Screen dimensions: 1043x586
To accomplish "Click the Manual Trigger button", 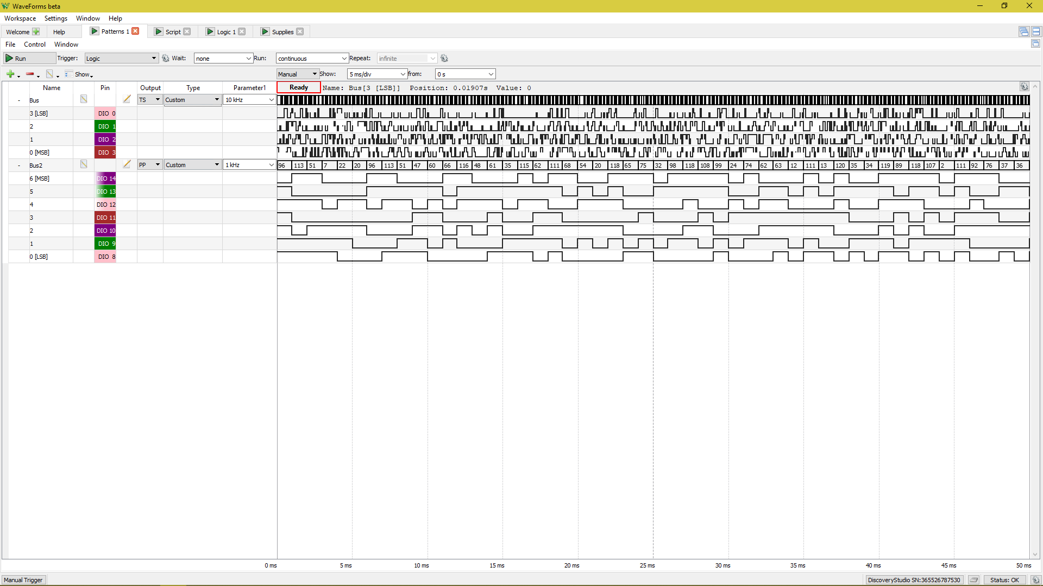I will [23, 580].
